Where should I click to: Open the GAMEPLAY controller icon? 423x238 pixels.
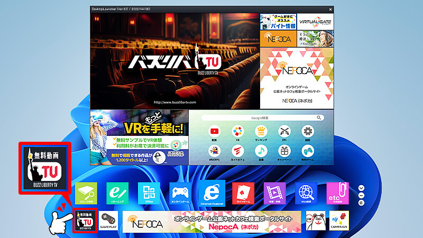tap(108, 221)
